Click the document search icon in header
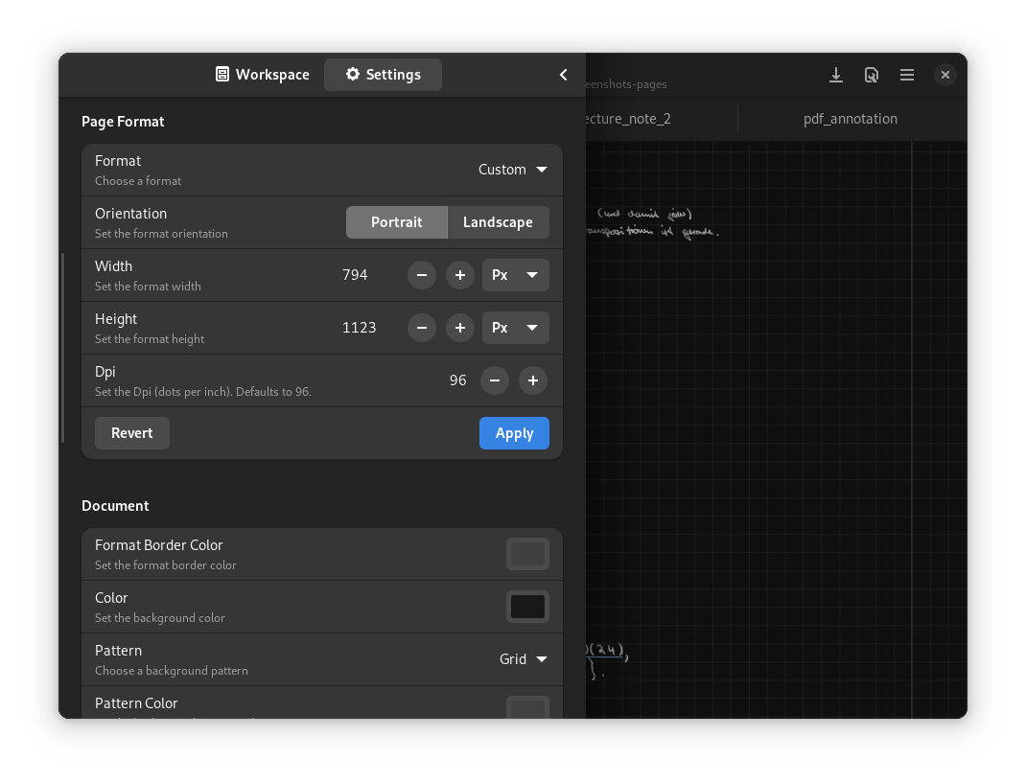 (x=871, y=75)
